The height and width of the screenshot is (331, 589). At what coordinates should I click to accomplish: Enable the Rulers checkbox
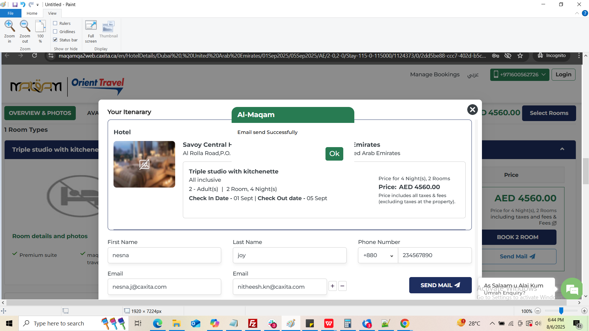coord(55,23)
